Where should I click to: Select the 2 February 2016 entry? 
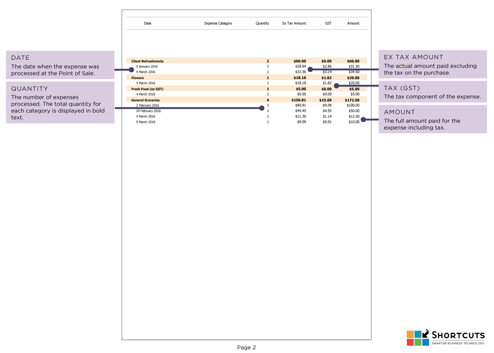pos(147,106)
